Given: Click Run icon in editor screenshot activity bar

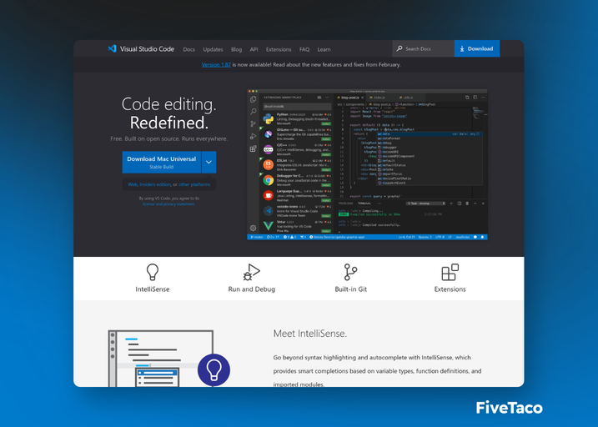Looking at the screenshot, I should 253,136.
